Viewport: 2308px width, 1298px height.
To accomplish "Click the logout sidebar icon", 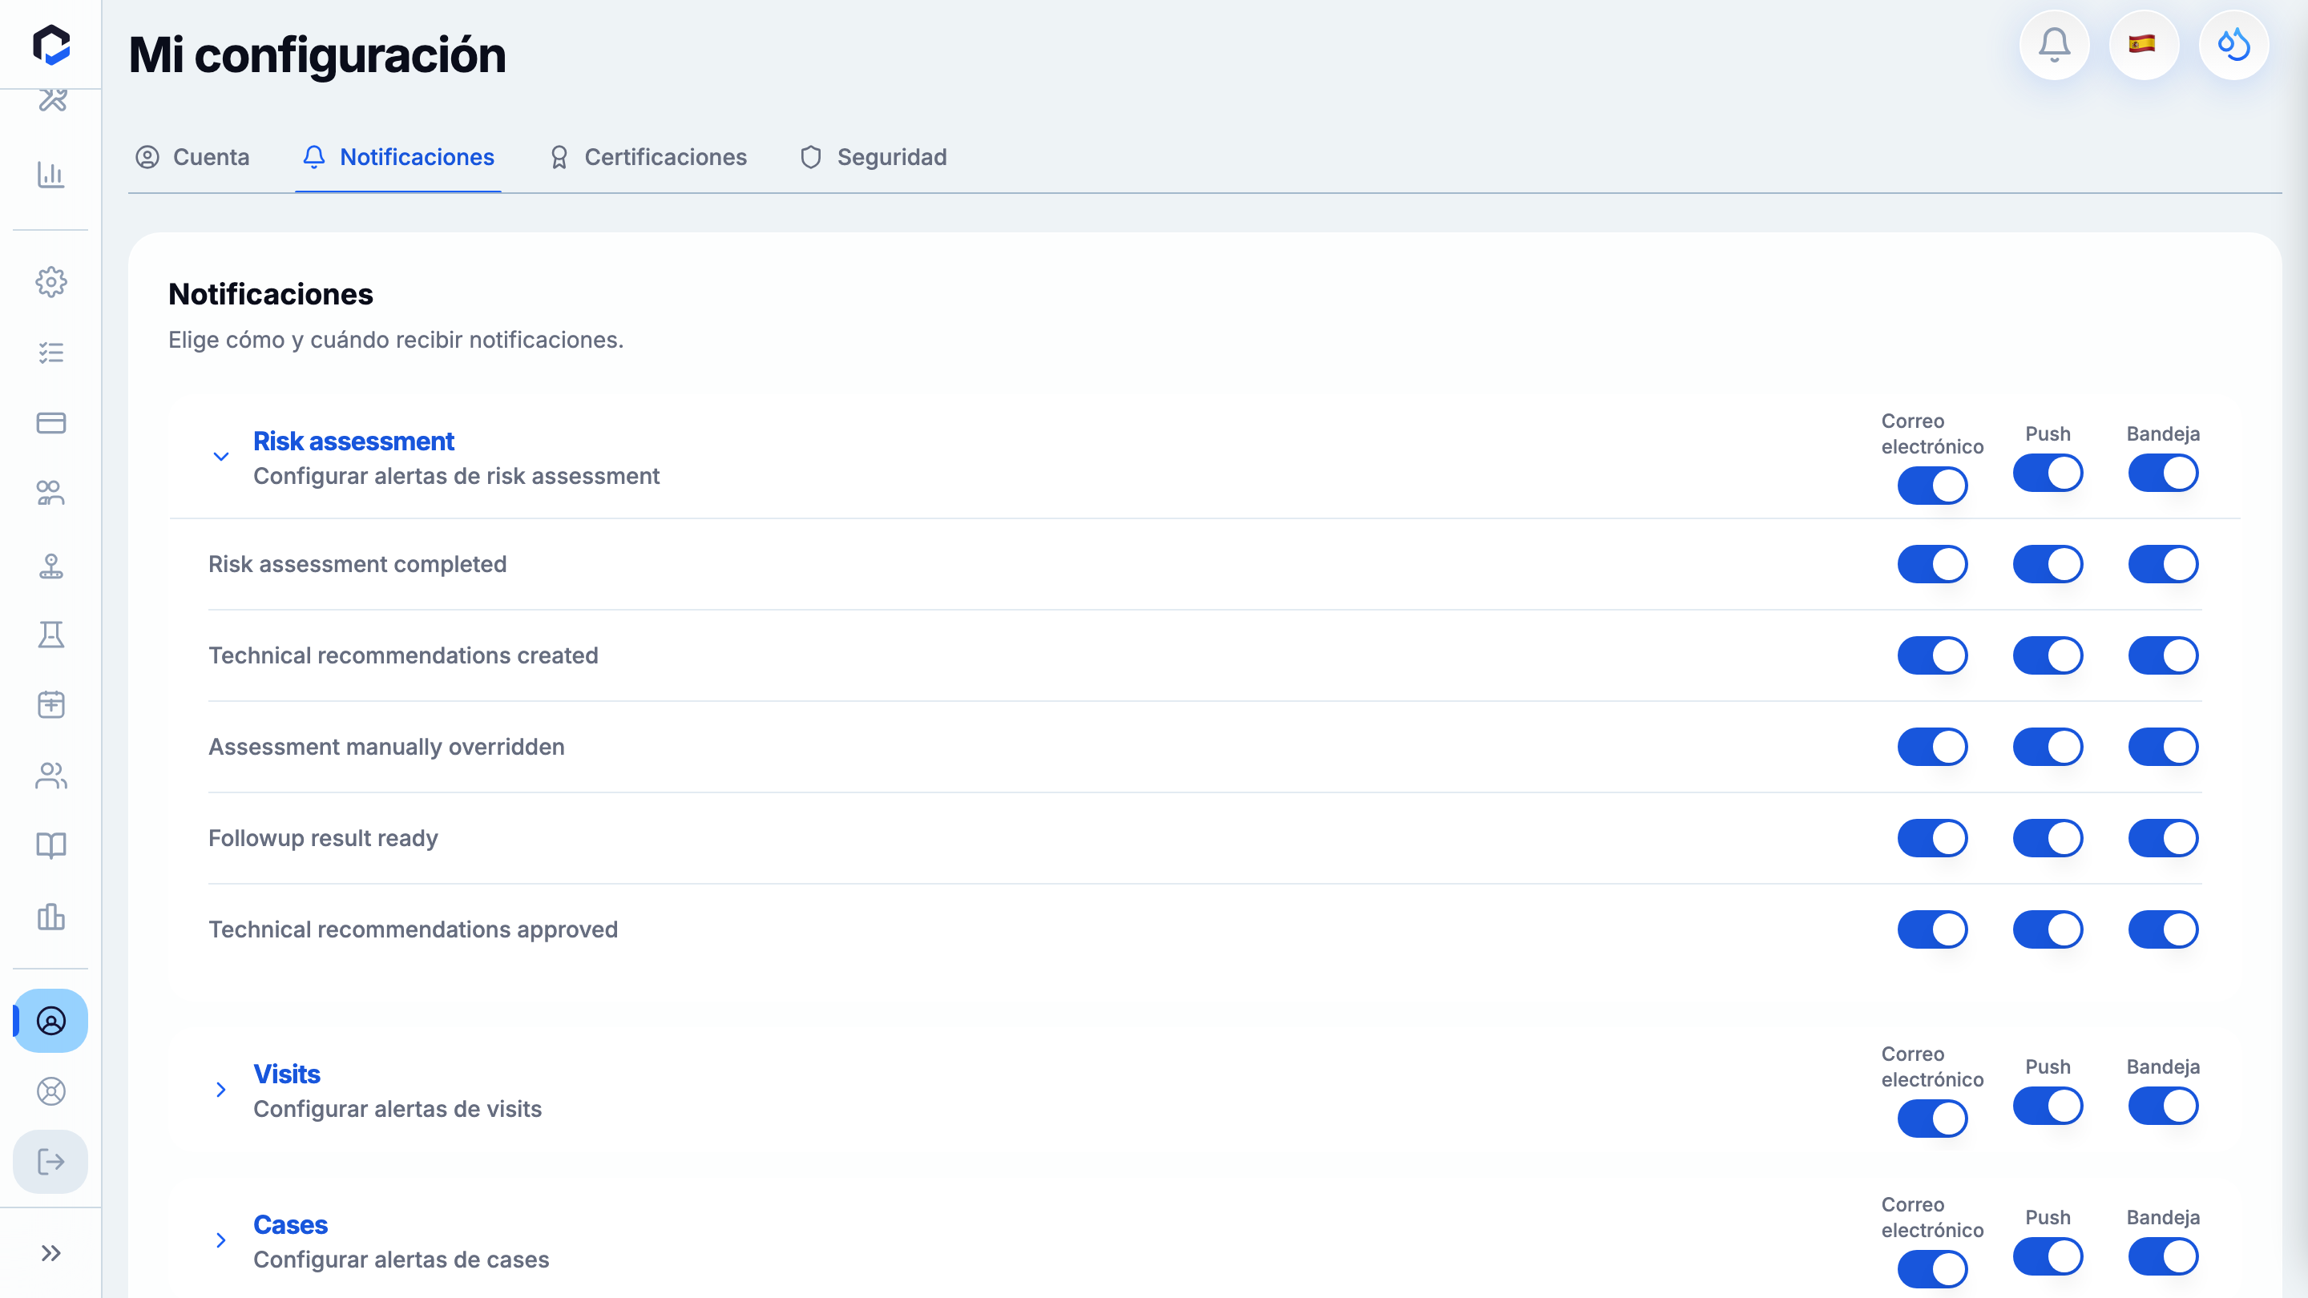I will (x=51, y=1162).
